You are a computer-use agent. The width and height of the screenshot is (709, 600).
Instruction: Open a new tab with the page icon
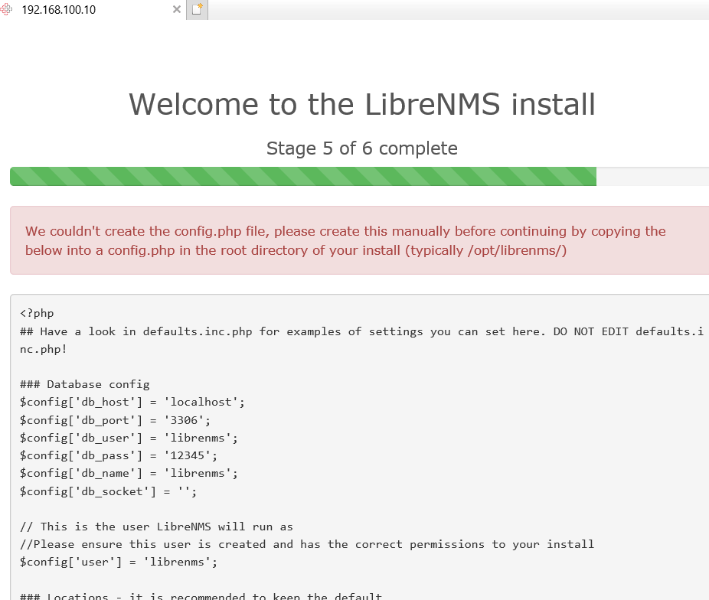(x=197, y=9)
